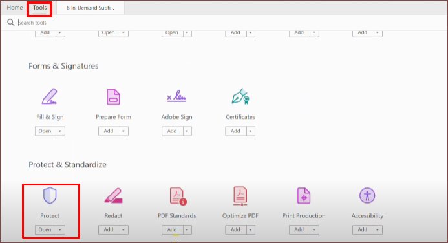Image resolution: width=448 pixels, height=243 pixels.
Task: Click the Certificates label
Action: coord(240,117)
